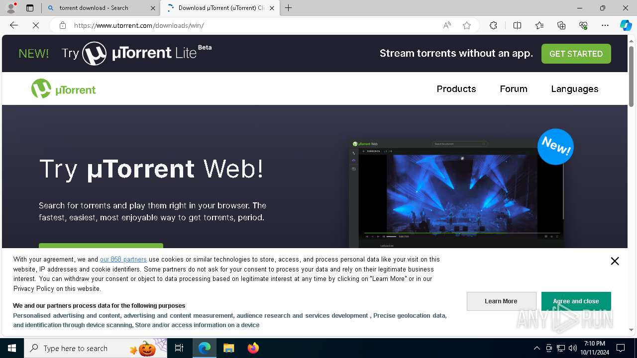Click the personalised advertising purposes text
637x358 pixels.
[x=229, y=320]
